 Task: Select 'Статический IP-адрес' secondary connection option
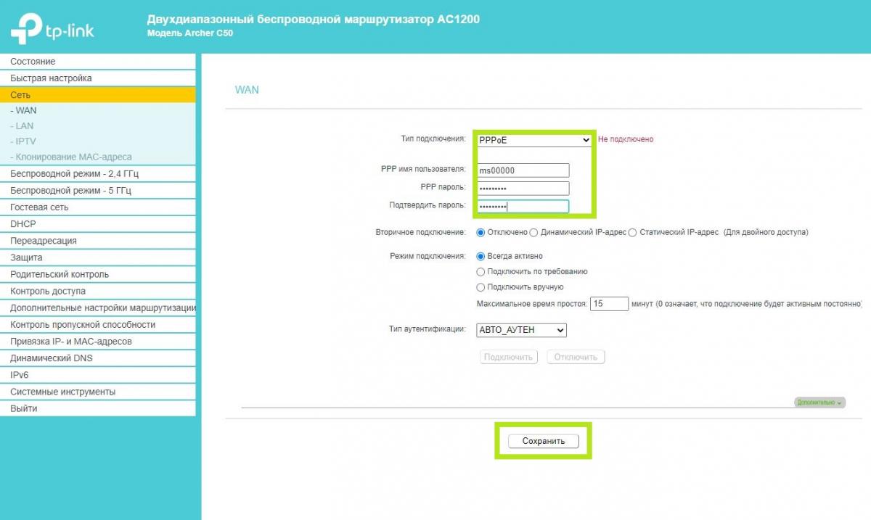[x=633, y=233]
